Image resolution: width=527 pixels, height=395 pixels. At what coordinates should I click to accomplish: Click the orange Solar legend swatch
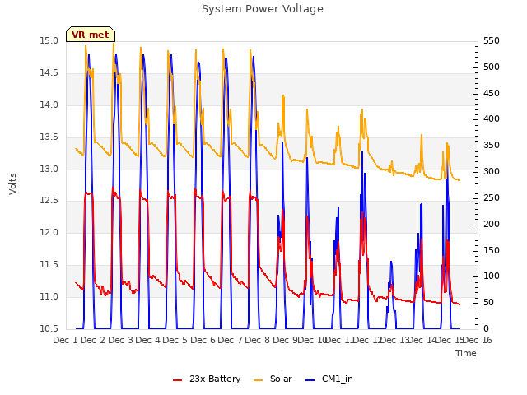click(258, 380)
